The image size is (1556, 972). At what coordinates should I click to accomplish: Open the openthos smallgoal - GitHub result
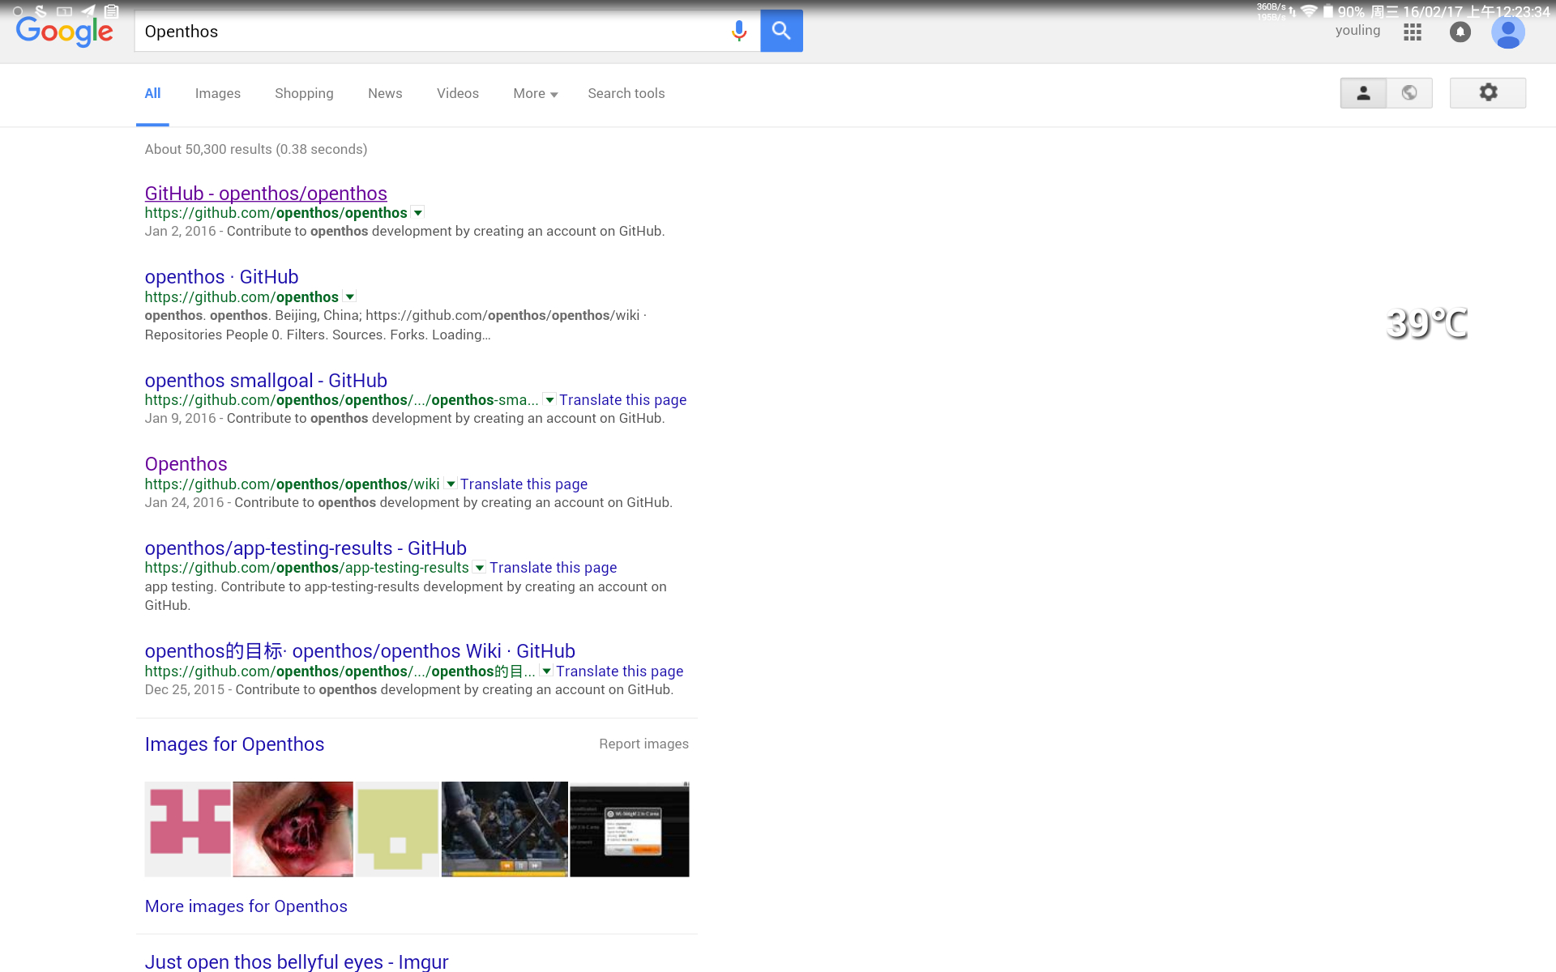pos(266,381)
